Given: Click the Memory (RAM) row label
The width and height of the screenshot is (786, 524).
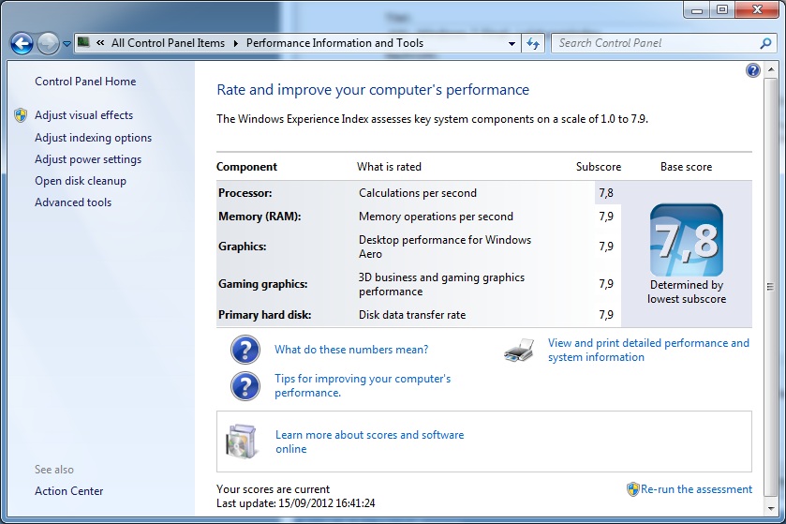Looking at the screenshot, I should coord(260,217).
